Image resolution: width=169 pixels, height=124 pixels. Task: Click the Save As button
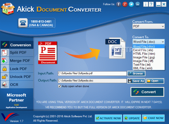[x=136, y=81]
